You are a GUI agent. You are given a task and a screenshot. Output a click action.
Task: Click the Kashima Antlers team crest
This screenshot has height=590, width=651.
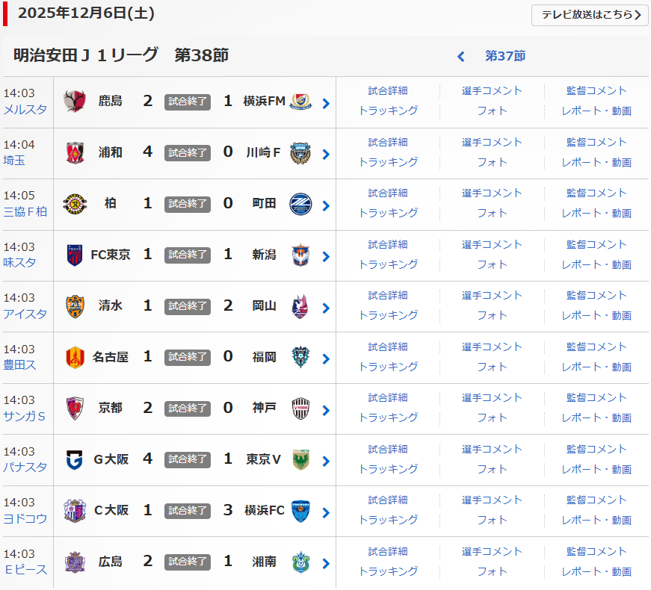click(75, 101)
